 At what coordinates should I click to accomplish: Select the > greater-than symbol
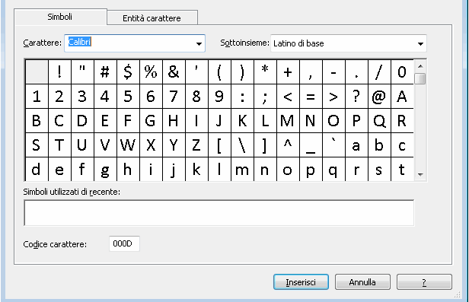[x=333, y=97]
